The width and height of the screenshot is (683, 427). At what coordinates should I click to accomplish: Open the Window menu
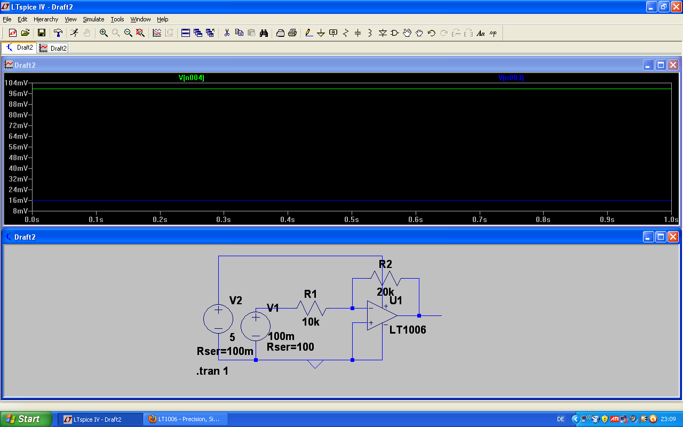pyautogui.click(x=141, y=19)
